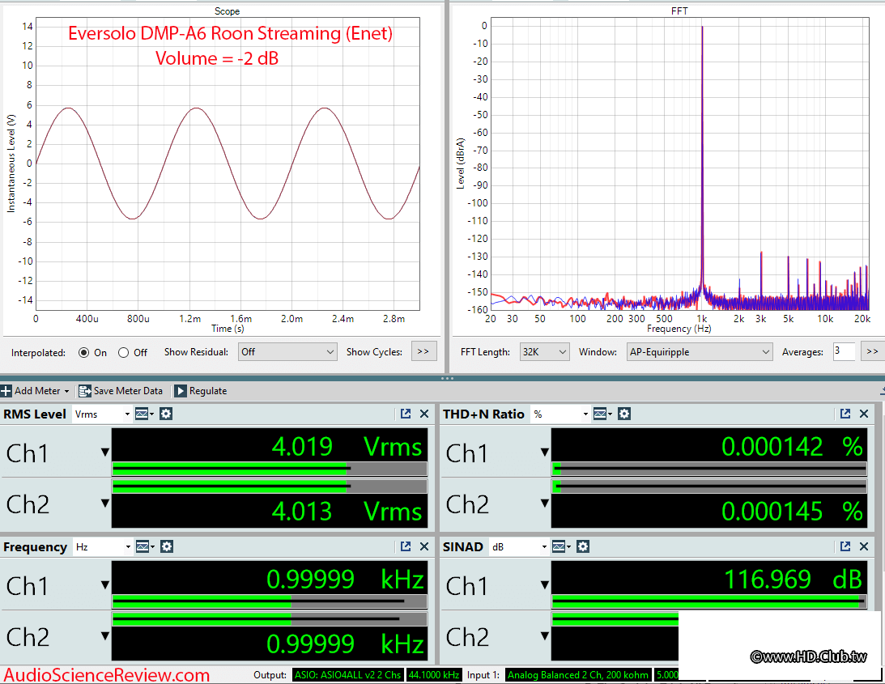The width and height of the screenshot is (885, 684).
Task: Open graph options icon in Frequency meter
Action: [x=144, y=546]
